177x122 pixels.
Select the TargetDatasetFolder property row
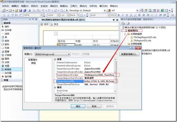[85, 69]
